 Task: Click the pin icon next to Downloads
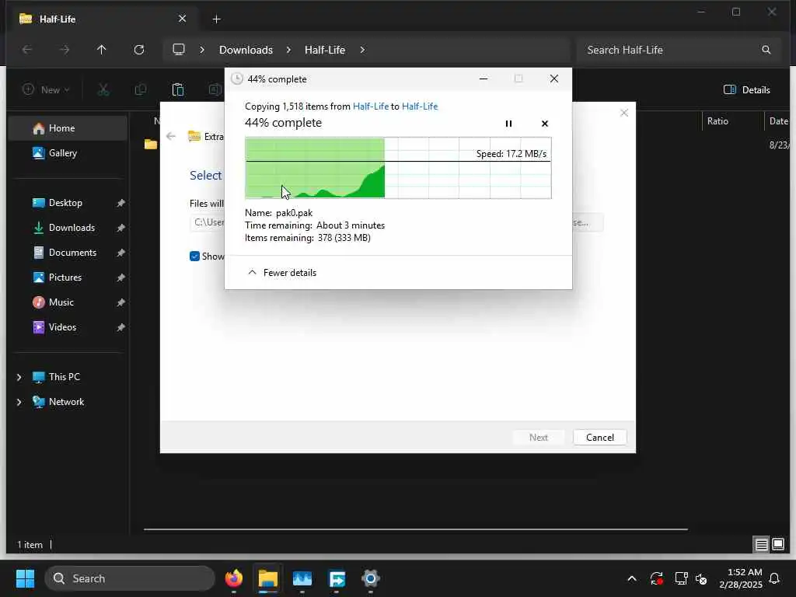click(120, 228)
